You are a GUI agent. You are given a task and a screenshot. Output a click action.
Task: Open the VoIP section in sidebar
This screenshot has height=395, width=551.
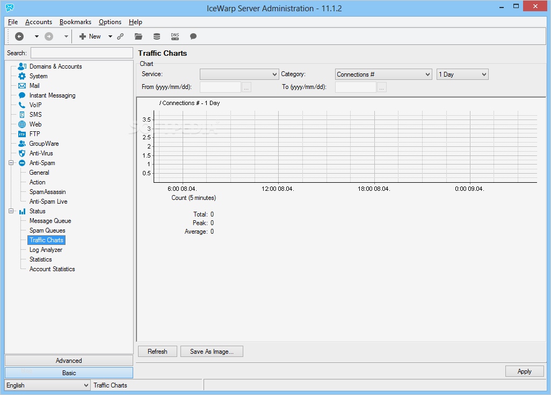coord(35,105)
